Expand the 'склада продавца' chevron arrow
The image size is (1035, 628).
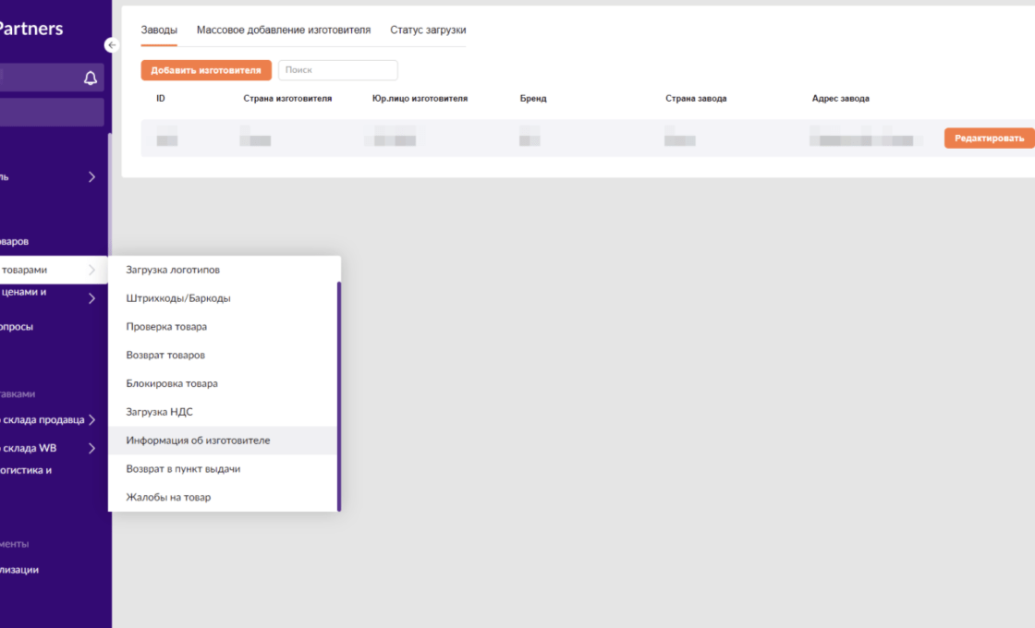(91, 420)
